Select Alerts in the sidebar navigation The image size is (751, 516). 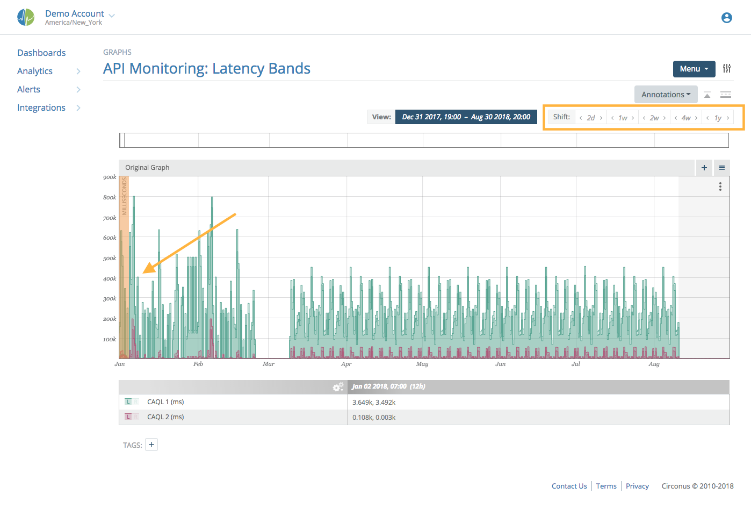[x=29, y=89]
